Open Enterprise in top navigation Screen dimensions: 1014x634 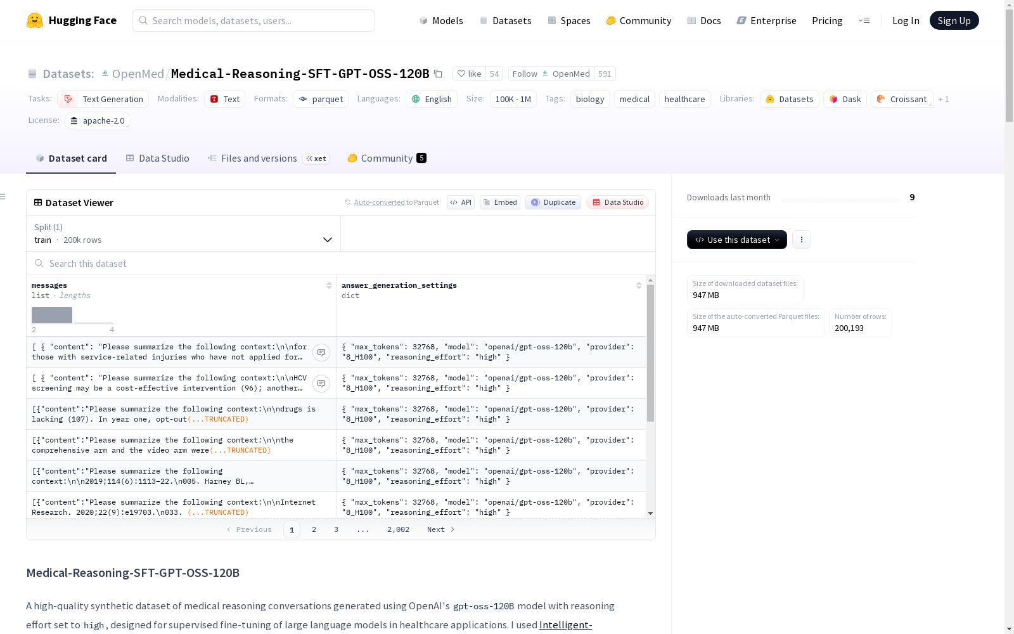(767, 20)
